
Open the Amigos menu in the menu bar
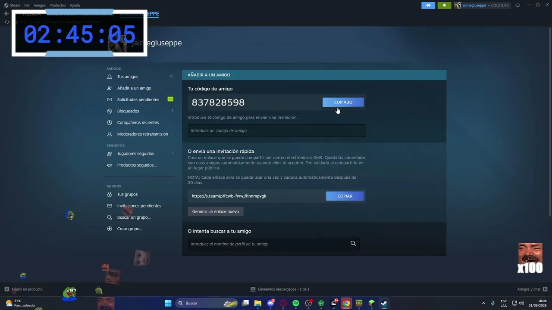(x=40, y=5)
